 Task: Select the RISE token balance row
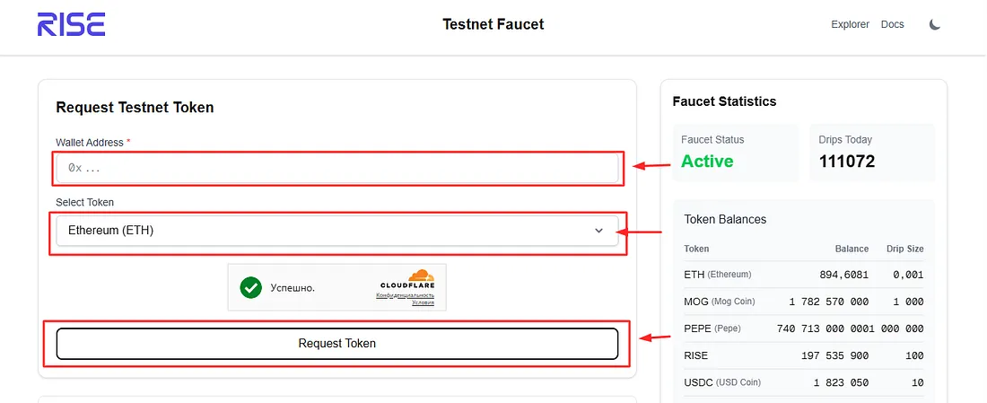pos(804,355)
